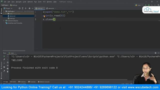Click the stop icon in the Run panel
160x90 pixels.
[4, 63]
